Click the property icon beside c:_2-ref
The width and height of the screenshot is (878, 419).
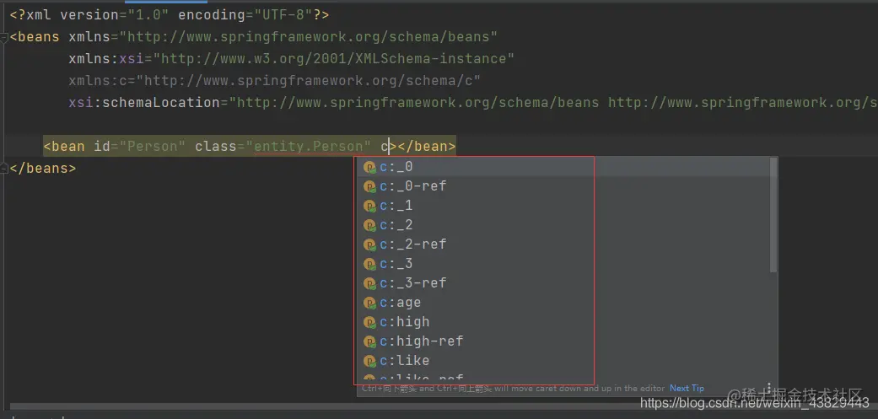pyautogui.click(x=369, y=244)
